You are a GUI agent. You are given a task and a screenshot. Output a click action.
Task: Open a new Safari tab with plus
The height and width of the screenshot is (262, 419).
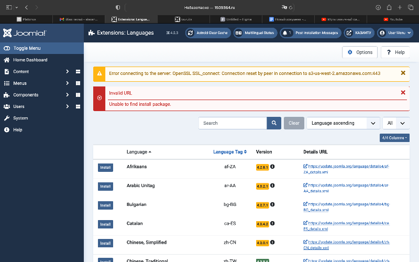400,7
